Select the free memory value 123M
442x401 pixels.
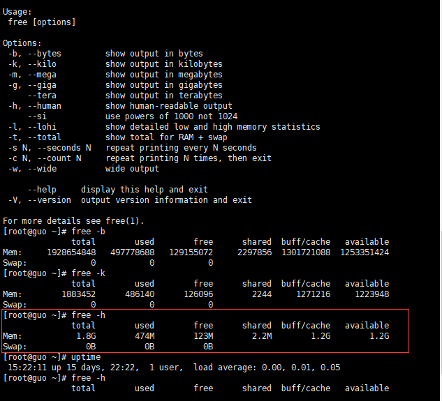pyautogui.click(x=203, y=336)
